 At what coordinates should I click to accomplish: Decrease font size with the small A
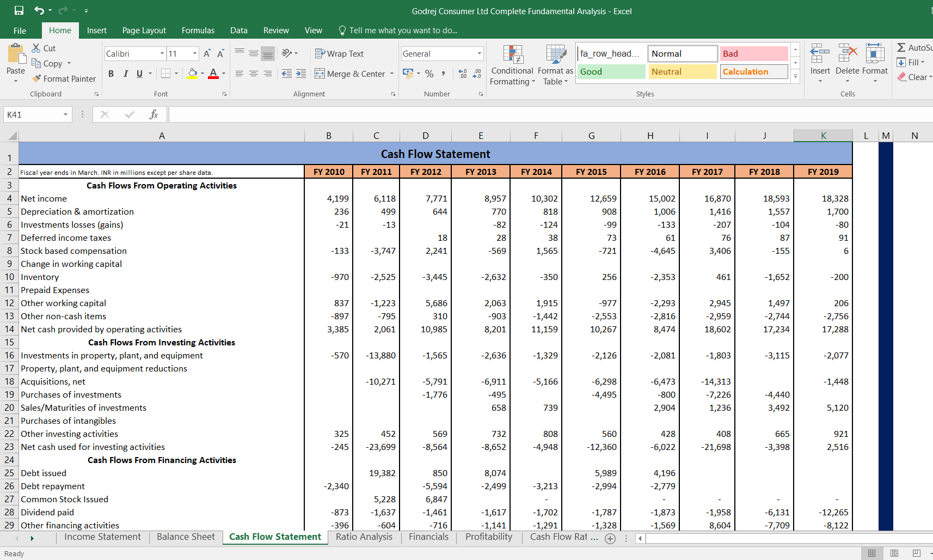[220, 53]
